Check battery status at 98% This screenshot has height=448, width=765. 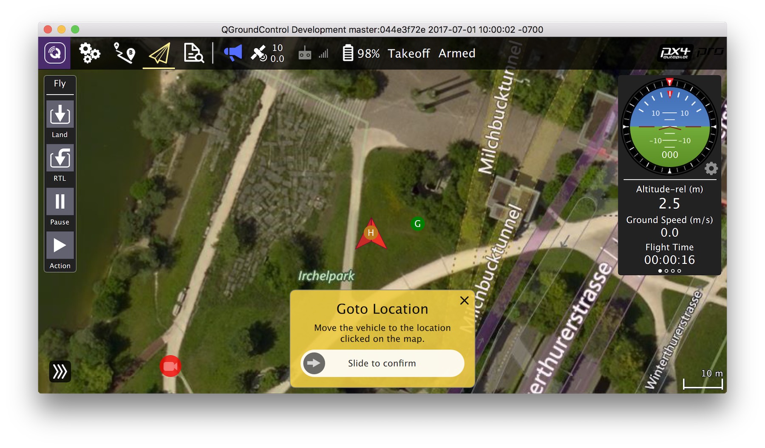(361, 54)
